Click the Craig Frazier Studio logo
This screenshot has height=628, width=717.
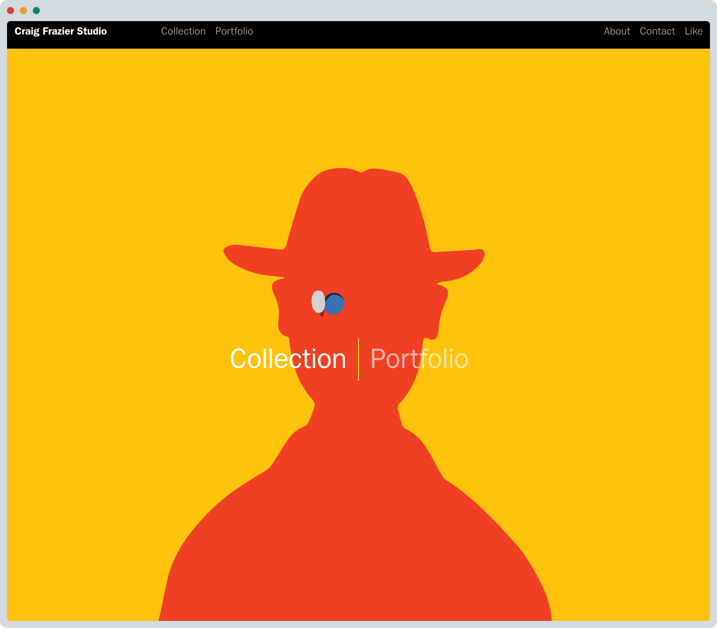coord(61,31)
